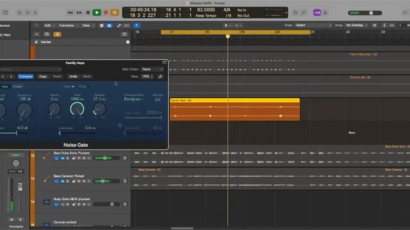Click the horizontal auto zoom icon
The width and height of the screenshot is (410, 230).
point(391,26)
